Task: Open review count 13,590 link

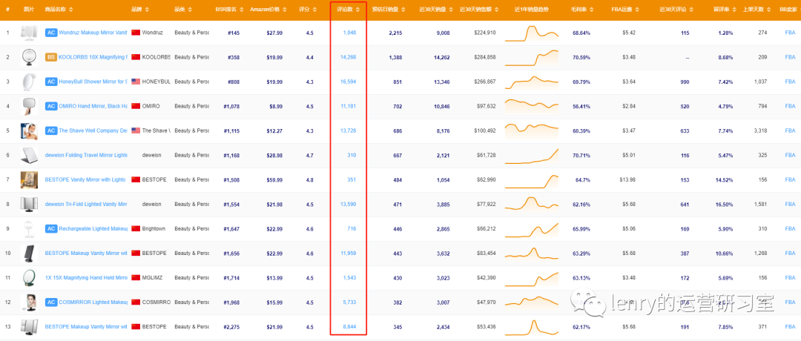Action: 349,204
